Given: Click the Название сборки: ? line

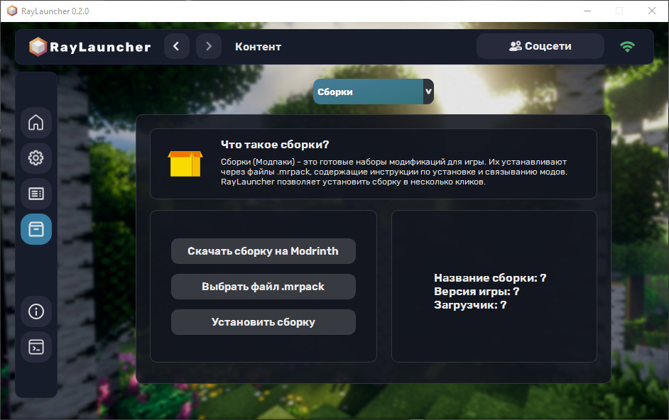Looking at the screenshot, I should [x=490, y=278].
